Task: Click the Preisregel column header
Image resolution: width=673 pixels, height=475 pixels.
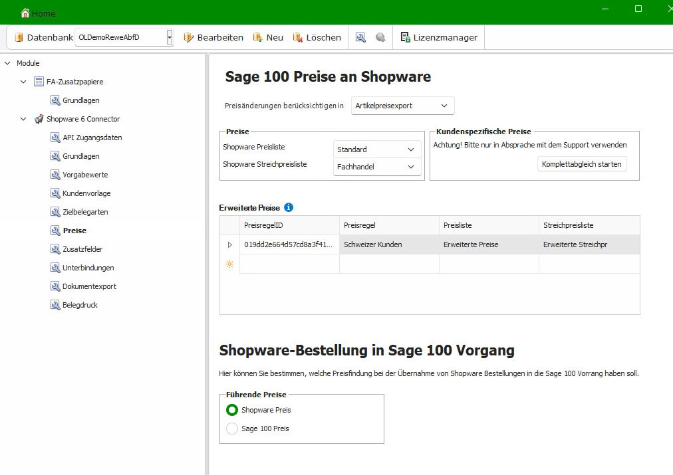Action: pos(389,225)
